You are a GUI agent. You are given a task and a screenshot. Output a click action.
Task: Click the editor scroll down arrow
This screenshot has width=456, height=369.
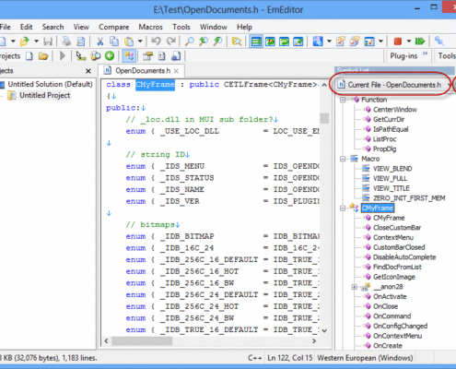(x=324, y=331)
